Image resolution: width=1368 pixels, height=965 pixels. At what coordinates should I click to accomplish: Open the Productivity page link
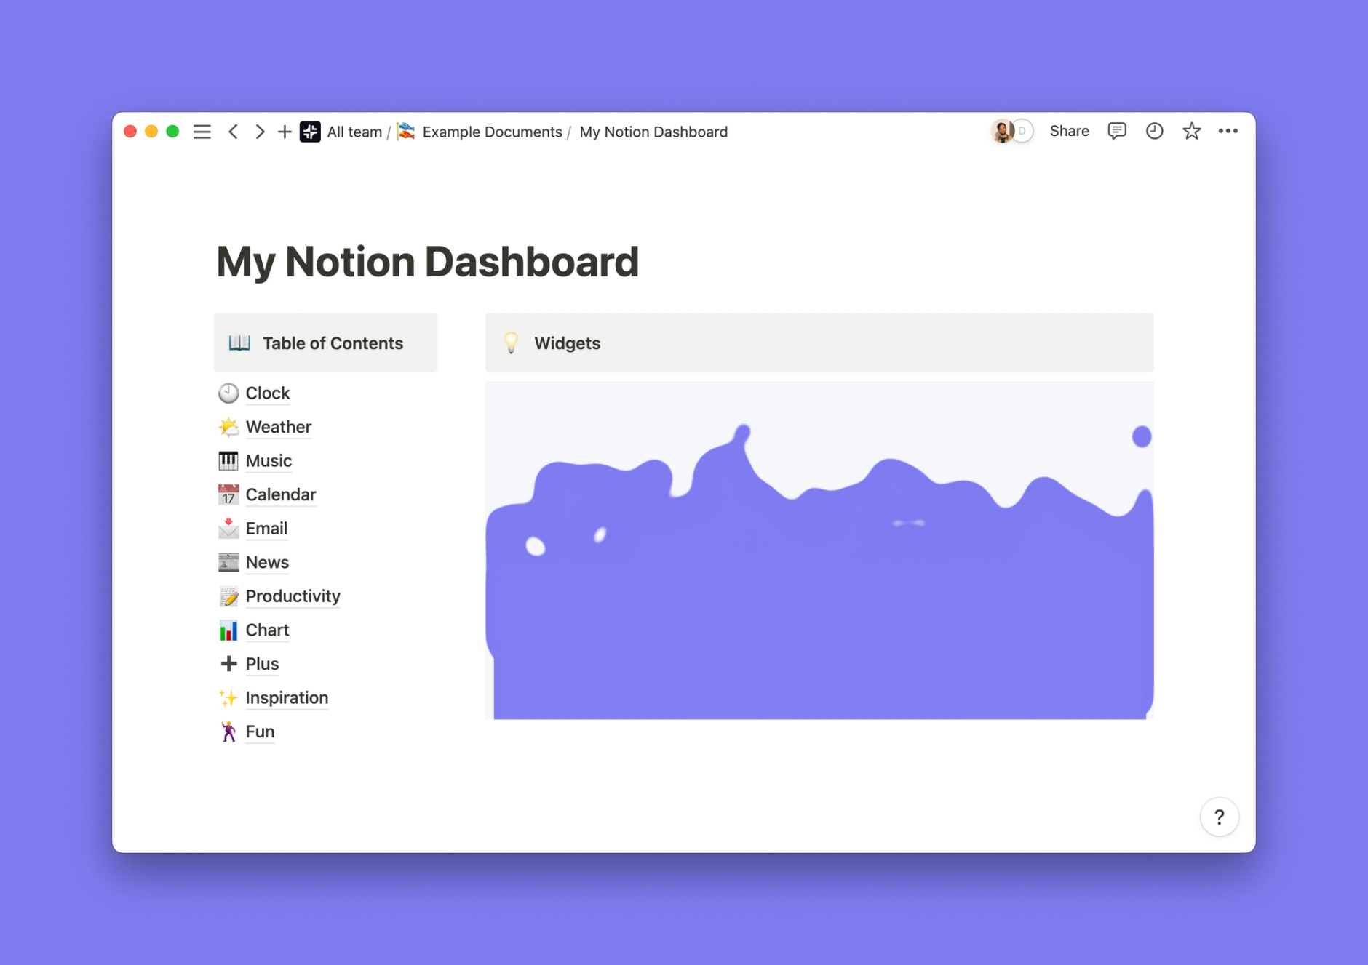click(x=293, y=596)
